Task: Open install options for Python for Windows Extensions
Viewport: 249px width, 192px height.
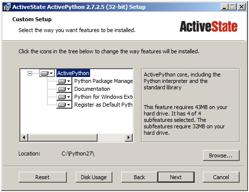Action: tap(64, 97)
